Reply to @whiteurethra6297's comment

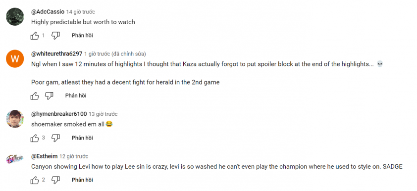point(76,96)
